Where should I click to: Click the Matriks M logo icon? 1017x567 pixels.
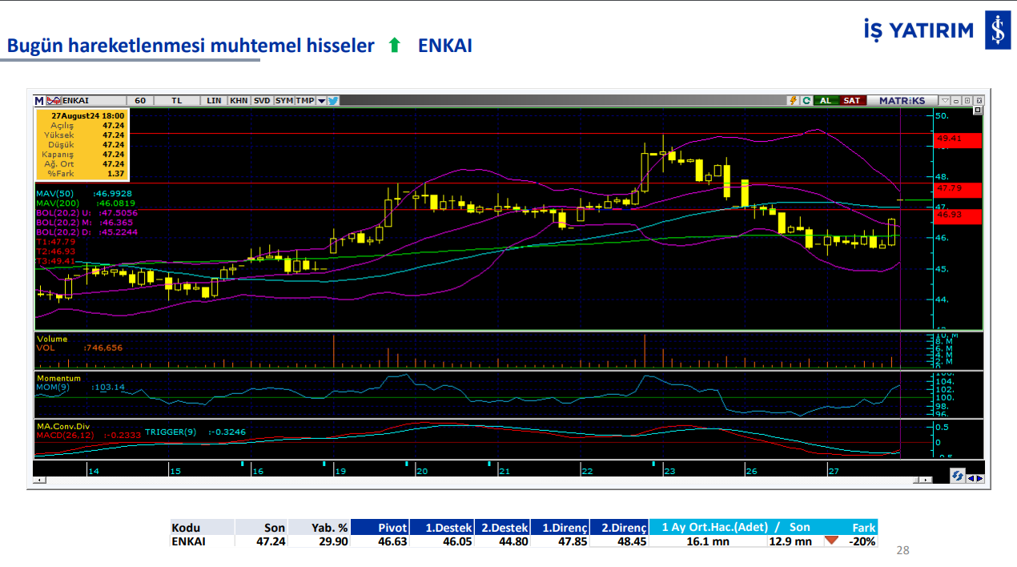pyautogui.click(x=38, y=101)
